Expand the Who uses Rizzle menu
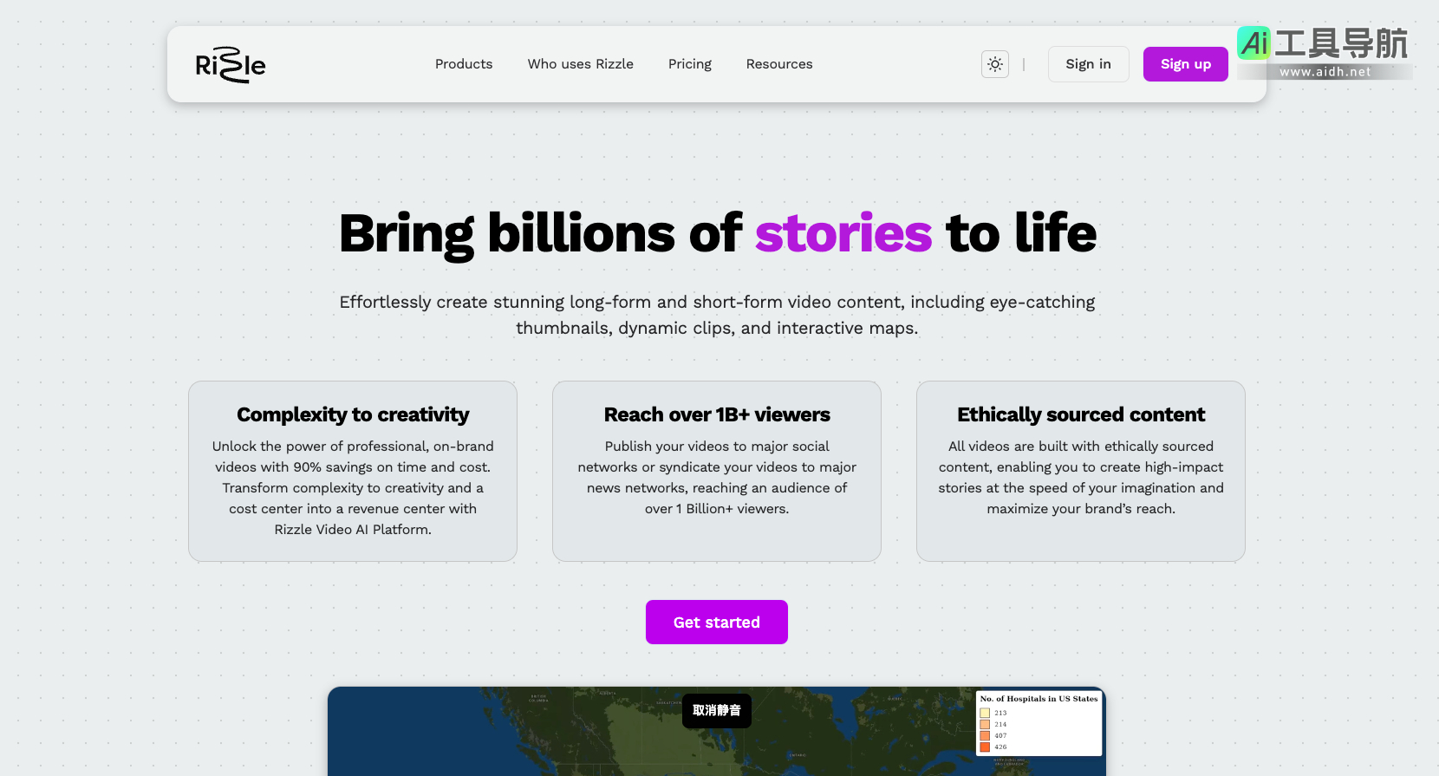1439x776 pixels. tap(581, 64)
